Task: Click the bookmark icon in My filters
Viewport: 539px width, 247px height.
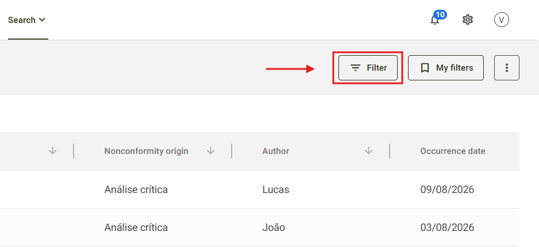Action: pos(425,68)
